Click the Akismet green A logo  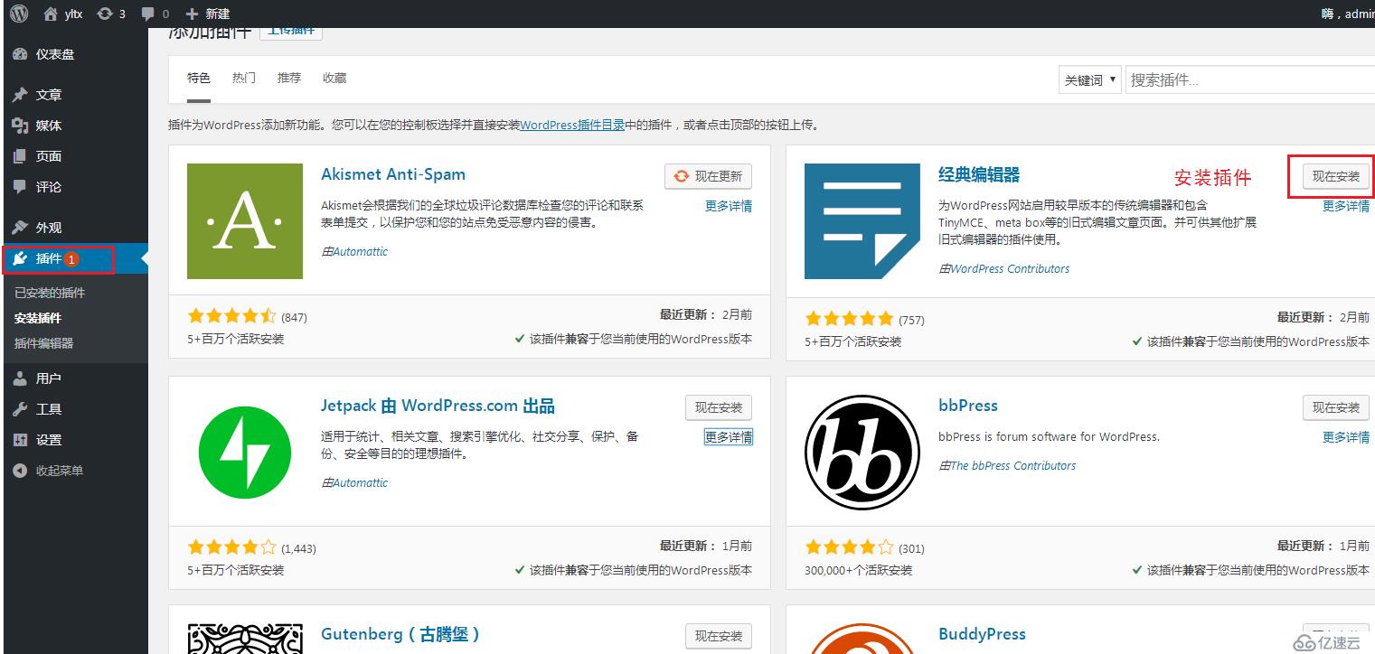coord(245,221)
